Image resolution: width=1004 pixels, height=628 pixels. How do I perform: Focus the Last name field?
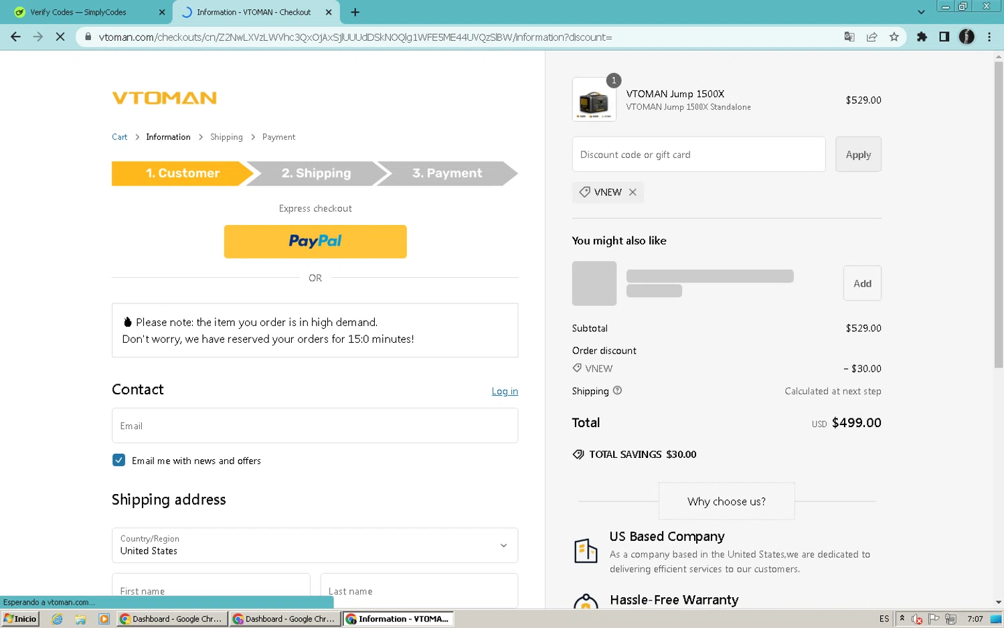tap(419, 591)
